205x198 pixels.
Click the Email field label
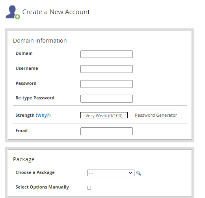coord(22,131)
